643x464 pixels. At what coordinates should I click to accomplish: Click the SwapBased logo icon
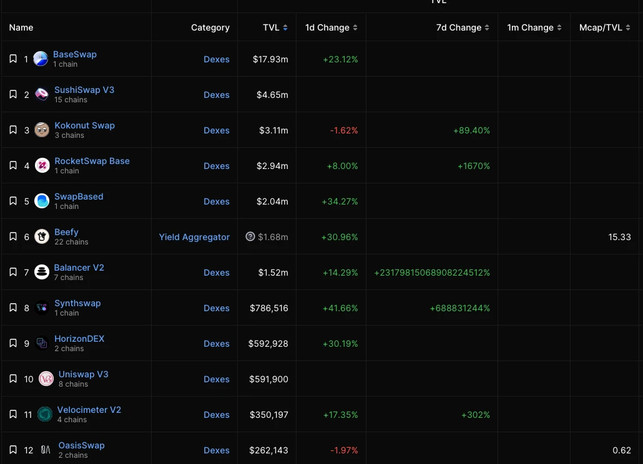click(x=42, y=201)
